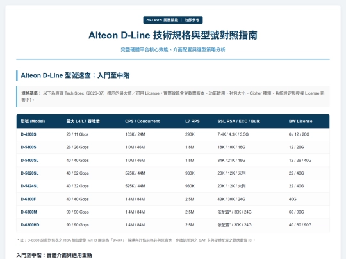Click '90 / 90 Gbps' in D-6300M row
The width and height of the screenshot is (346, 259).
[78, 212]
